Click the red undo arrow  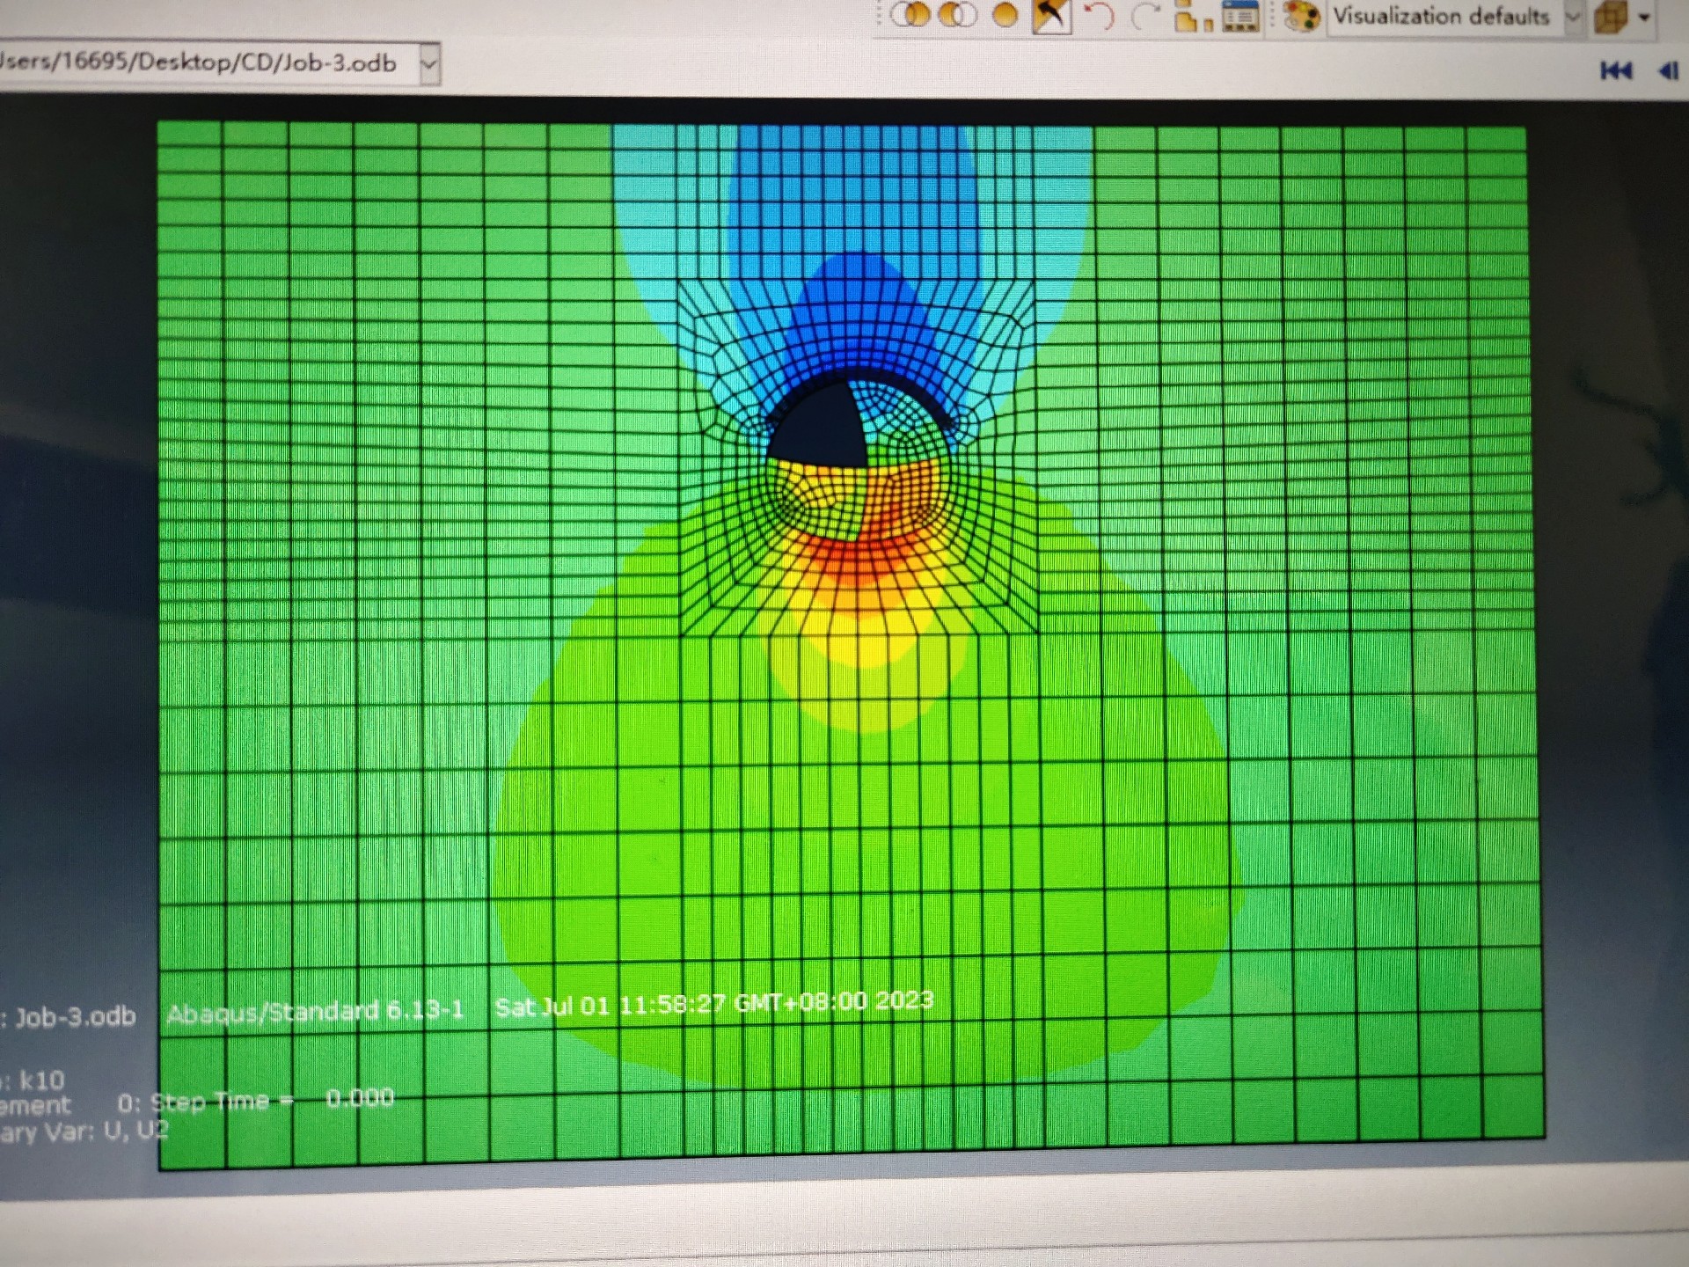coord(1099,16)
